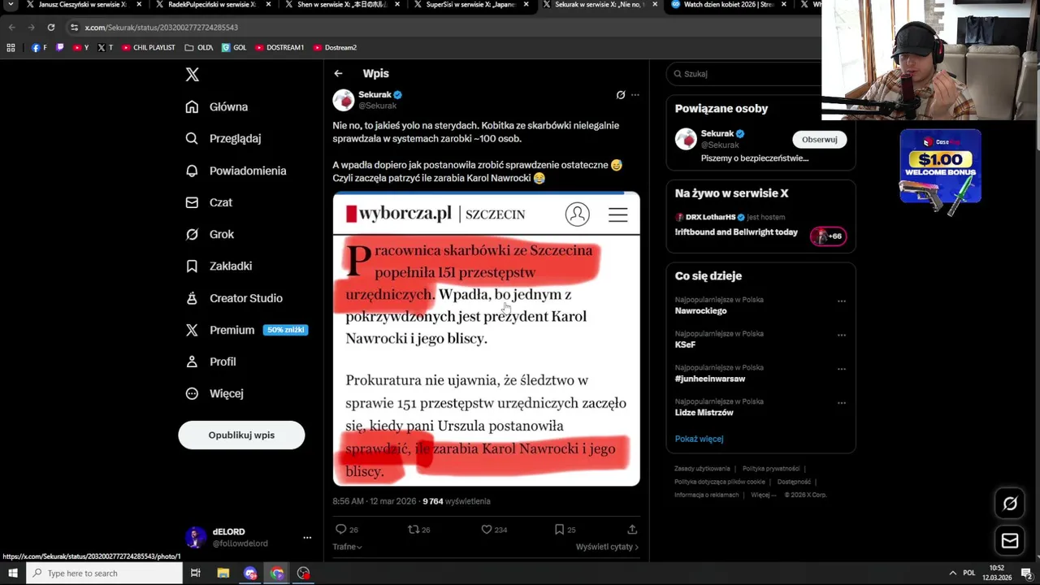Image resolution: width=1040 pixels, height=585 pixels.
Task: Open options dots for Nawrockiego trend
Action: point(842,301)
